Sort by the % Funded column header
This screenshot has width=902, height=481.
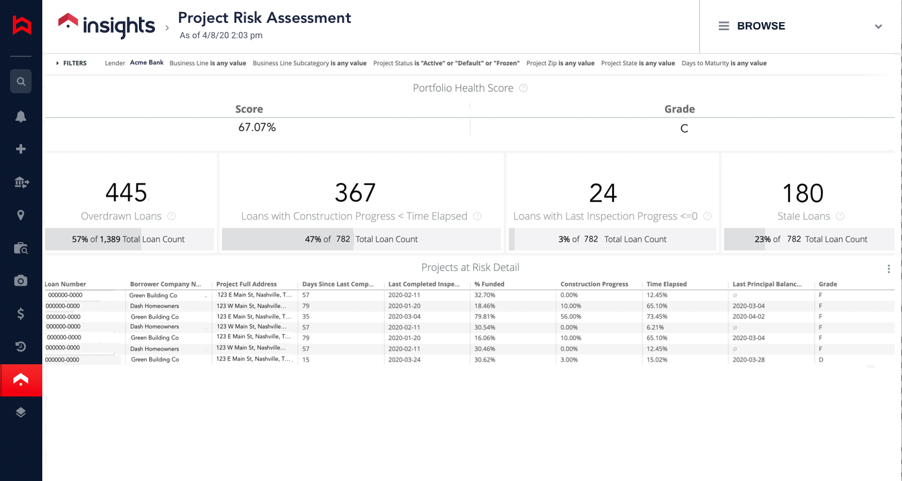point(489,284)
